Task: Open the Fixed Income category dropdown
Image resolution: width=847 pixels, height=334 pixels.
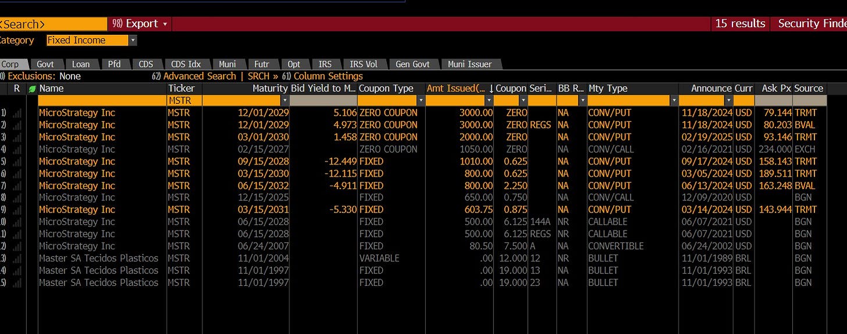Action: [x=133, y=40]
